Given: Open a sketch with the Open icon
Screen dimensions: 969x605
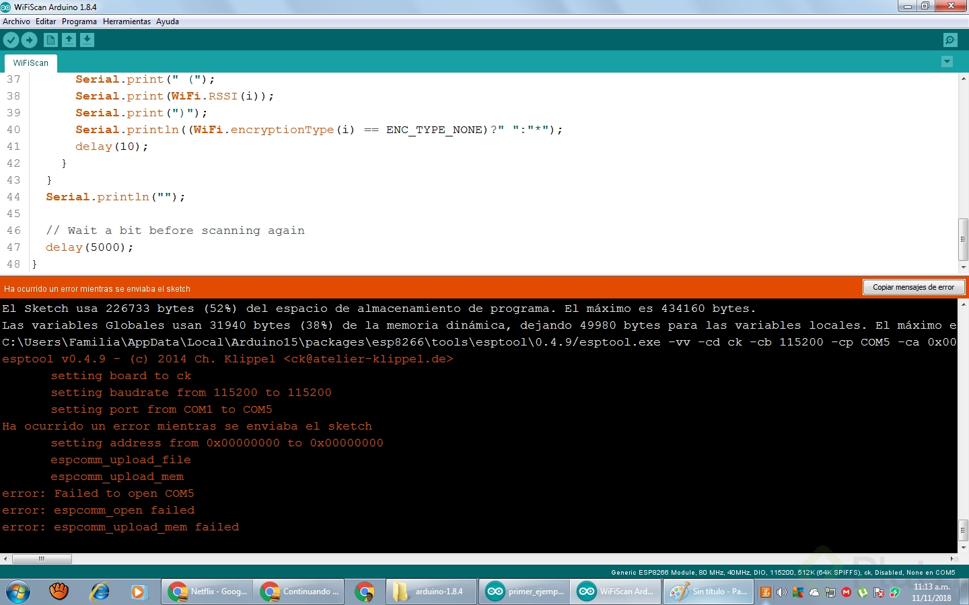Looking at the screenshot, I should [x=69, y=40].
